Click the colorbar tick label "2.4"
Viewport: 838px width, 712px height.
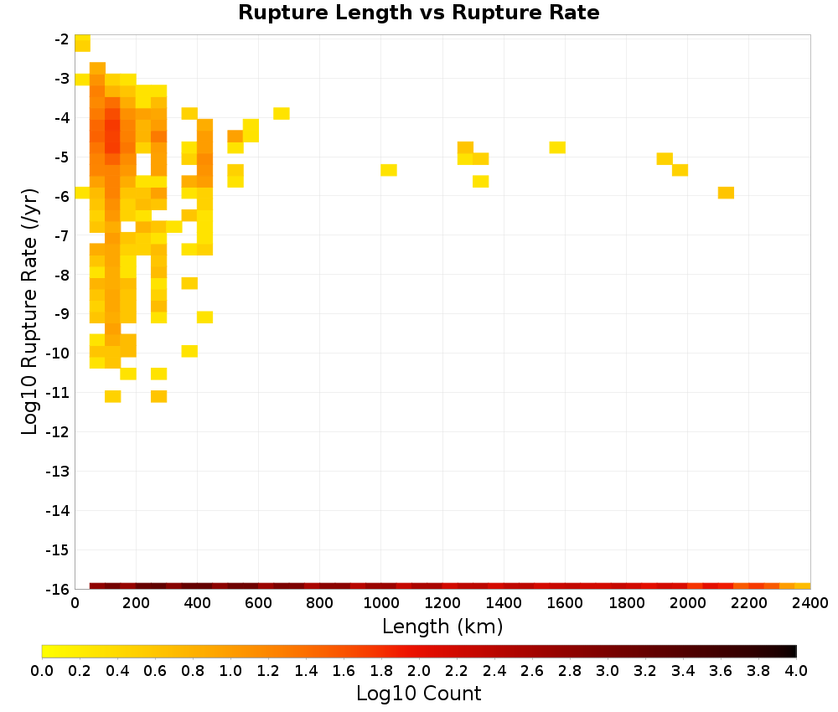[x=494, y=671]
